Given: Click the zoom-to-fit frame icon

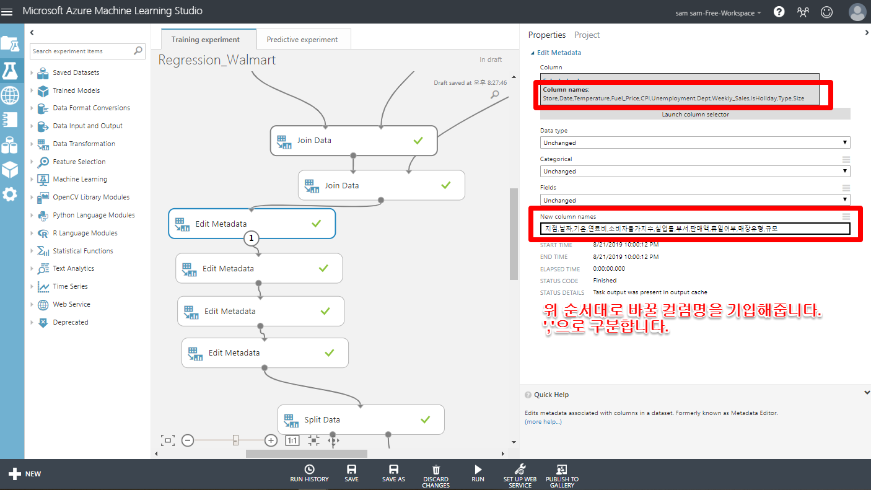Looking at the screenshot, I should [168, 440].
